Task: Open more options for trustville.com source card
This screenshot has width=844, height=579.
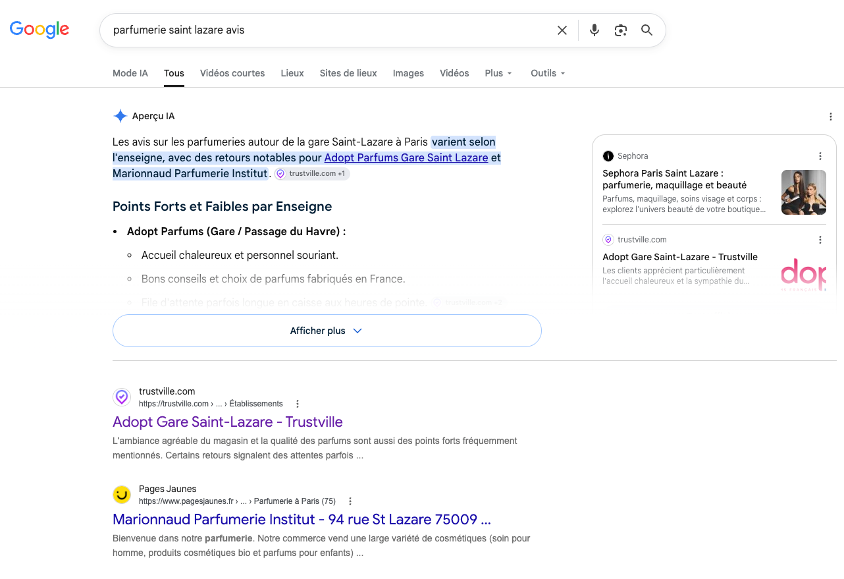Action: pos(820,240)
